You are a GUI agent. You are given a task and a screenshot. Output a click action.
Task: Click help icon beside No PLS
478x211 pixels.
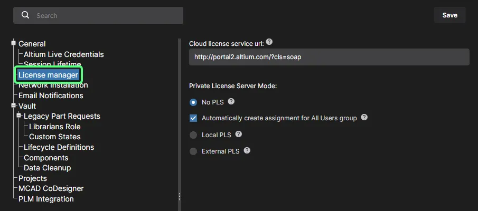coord(231,101)
